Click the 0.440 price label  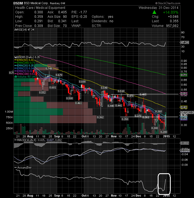pos(111,106)
